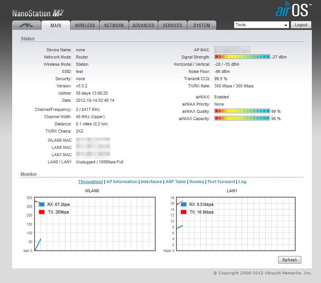
Task: Click the Signal Strength bar
Action: 242,57
